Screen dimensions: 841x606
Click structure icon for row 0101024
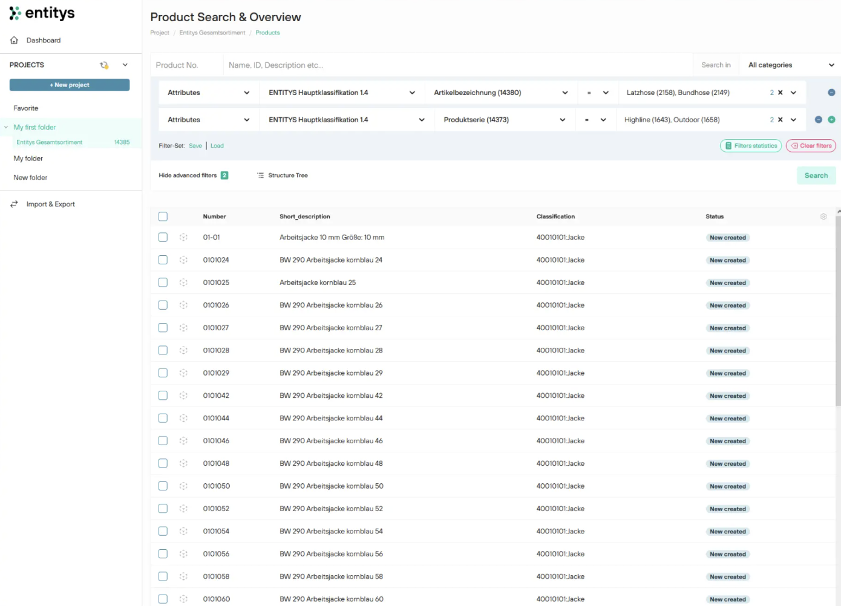click(x=183, y=260)
